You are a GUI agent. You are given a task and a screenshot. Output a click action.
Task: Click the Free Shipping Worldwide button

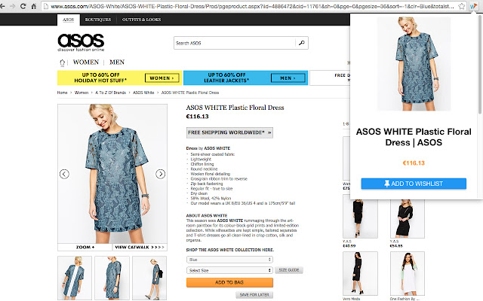click(x=229, y=132)
